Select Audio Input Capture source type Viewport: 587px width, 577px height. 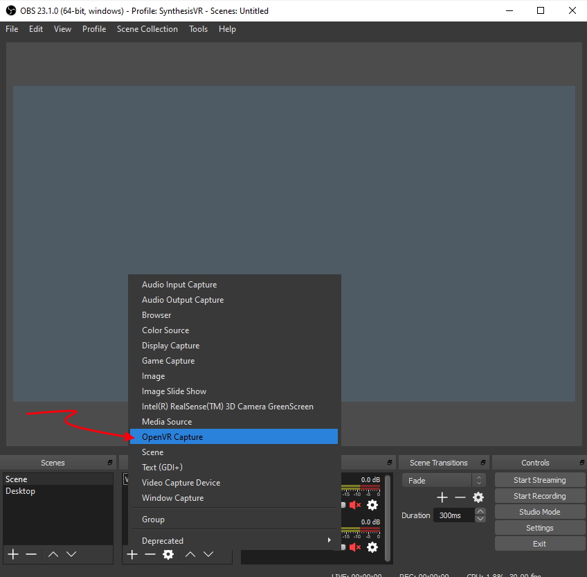pyautogui.click(x=234, y=285)
